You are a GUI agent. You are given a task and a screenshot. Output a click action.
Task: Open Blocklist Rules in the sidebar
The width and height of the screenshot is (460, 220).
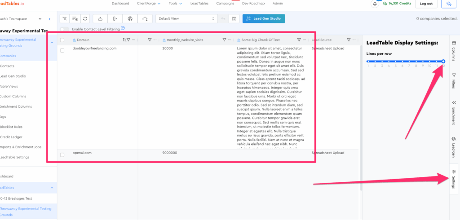tap(11, 127)
